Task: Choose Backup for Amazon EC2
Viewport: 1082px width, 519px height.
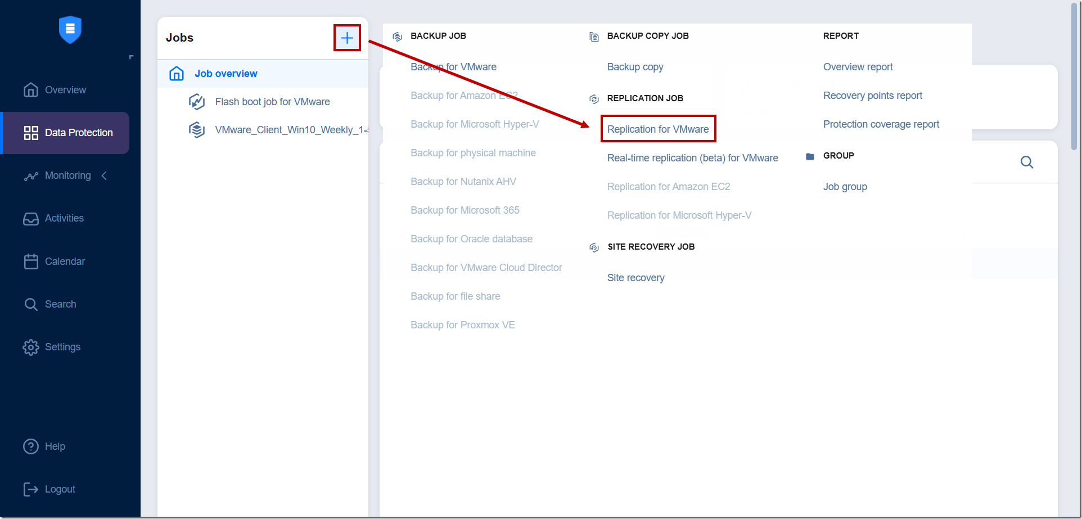Action: click(x=464, y=96)
